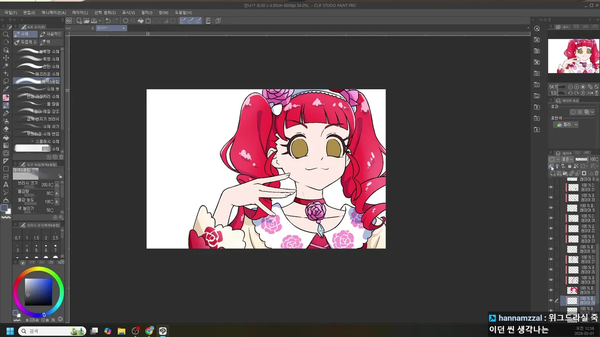Screen dimensions: 600x337
Task: Click Clip Studio launcher icon in command bar
Action: click(69, 21)
